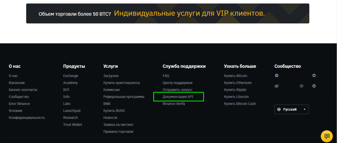
Task: Open the Новости link
Action: click(x=110, y=118)
